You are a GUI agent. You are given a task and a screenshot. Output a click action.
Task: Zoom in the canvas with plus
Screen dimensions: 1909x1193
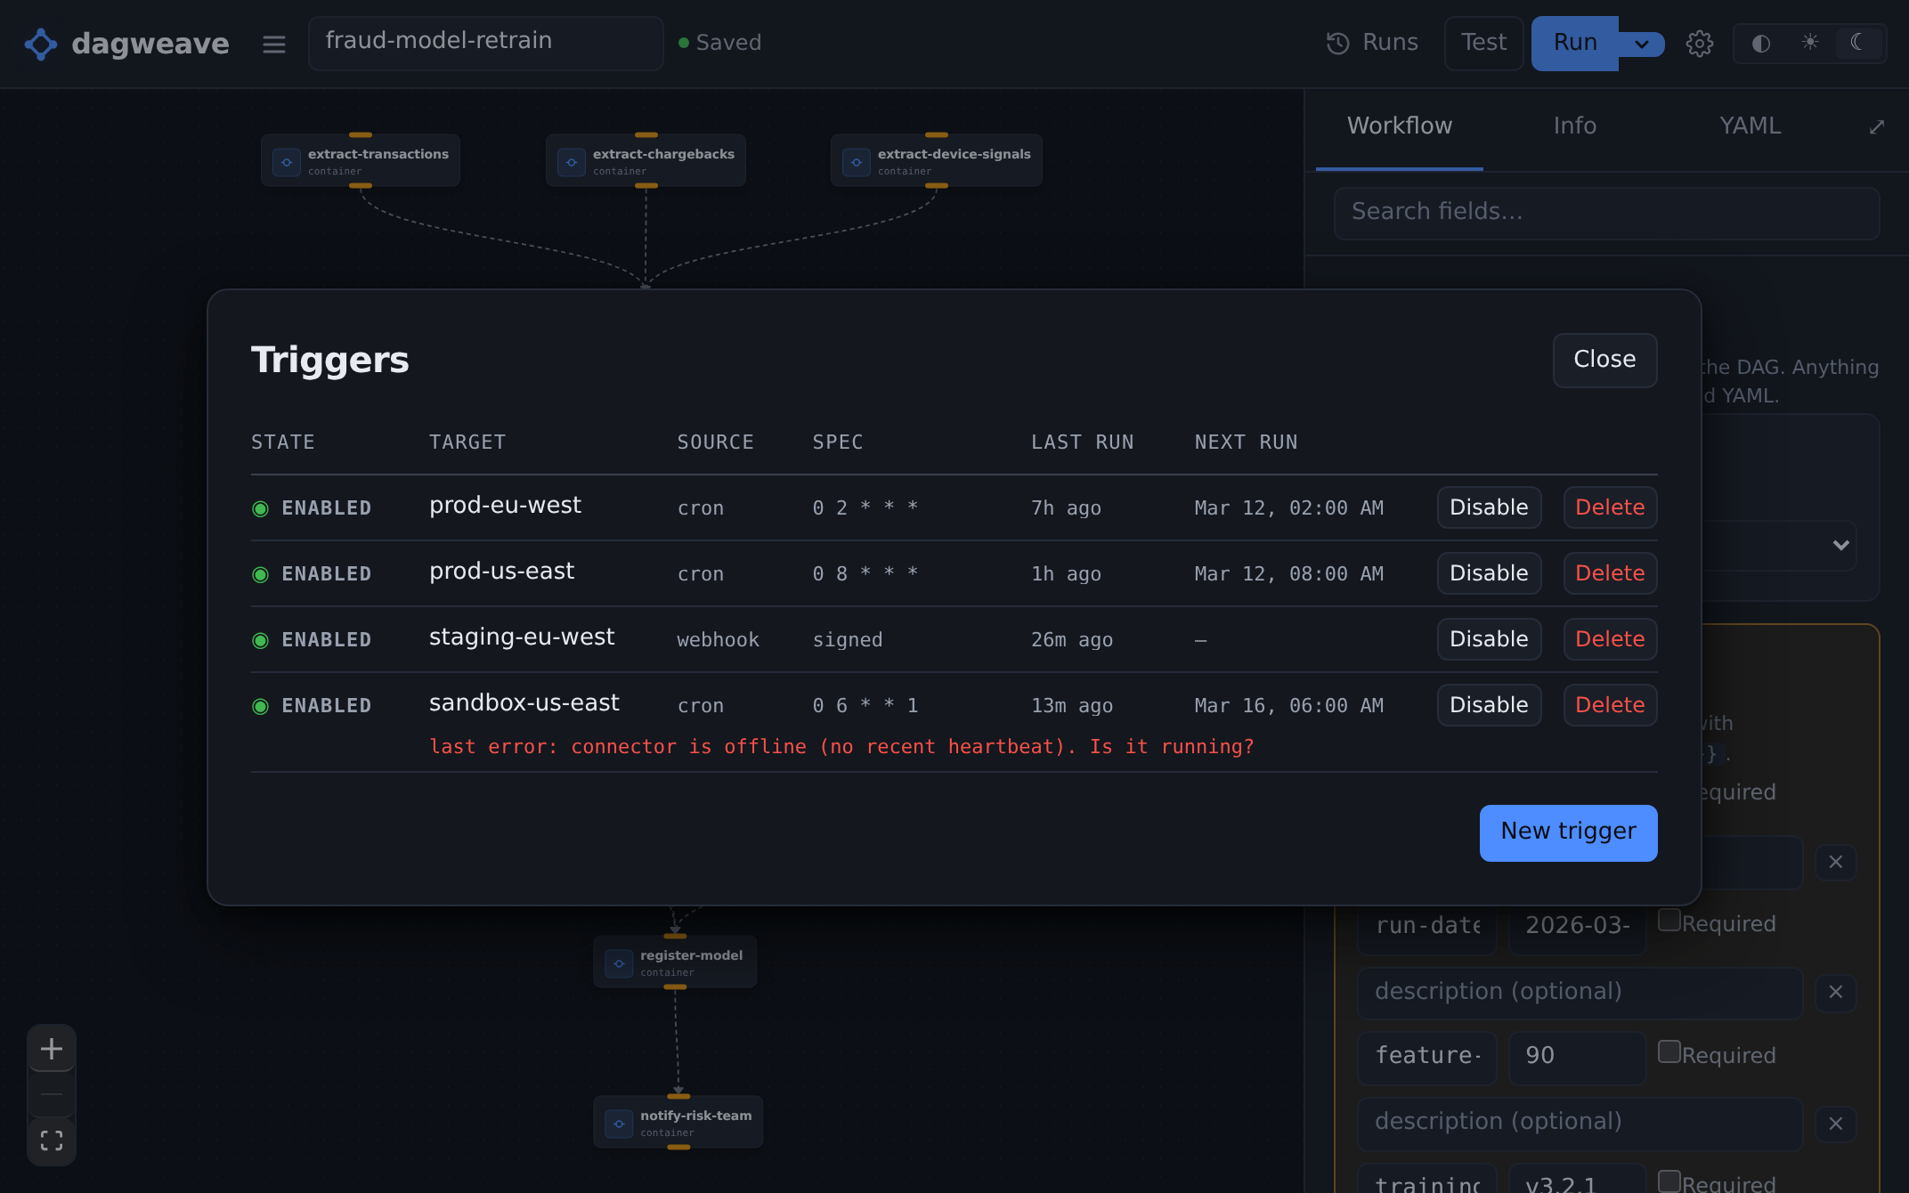(52, 1049)
